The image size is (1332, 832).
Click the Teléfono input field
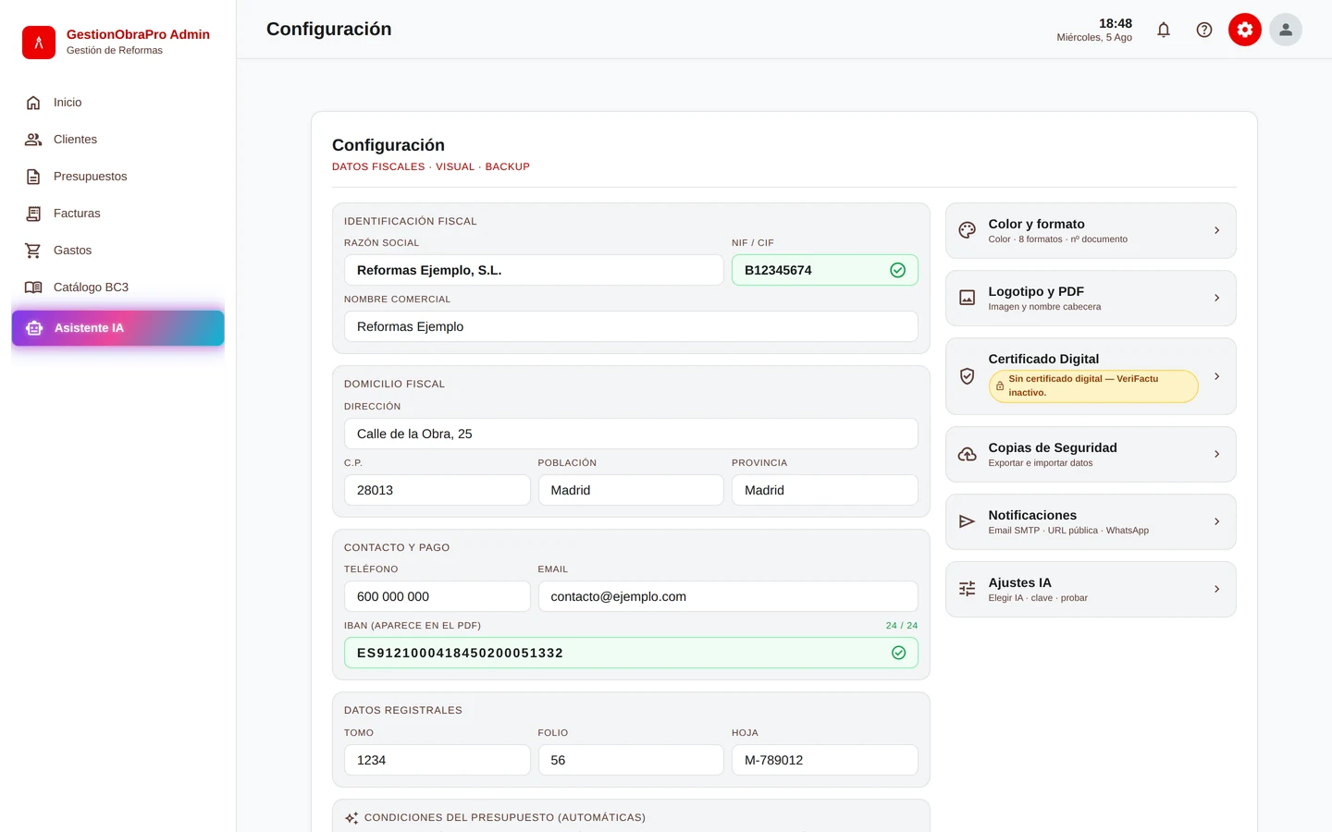tap(438, 596)
